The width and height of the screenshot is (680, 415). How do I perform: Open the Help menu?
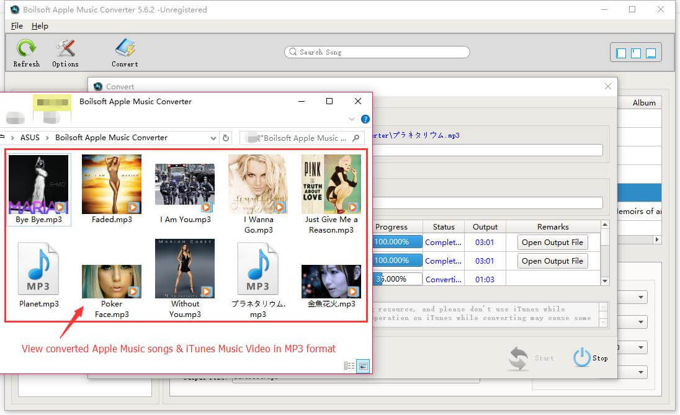coord(40,26)
